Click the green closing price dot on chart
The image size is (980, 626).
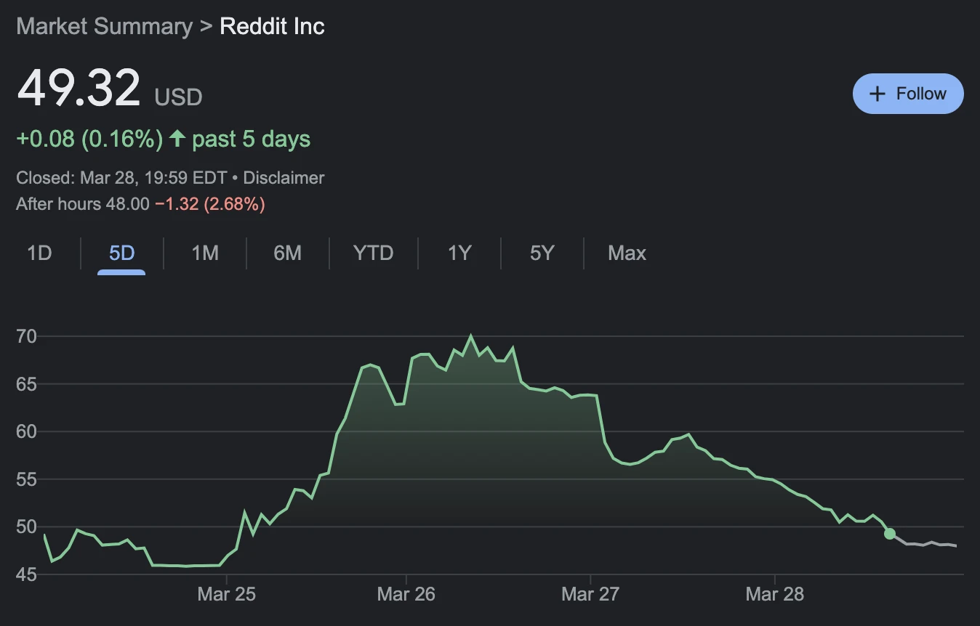(890, 534)
